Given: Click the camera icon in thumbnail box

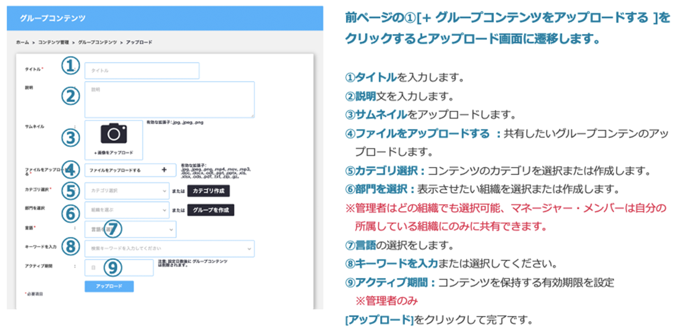Looking at the screenshot, I should pyautogui.click(x=114, y=133).
